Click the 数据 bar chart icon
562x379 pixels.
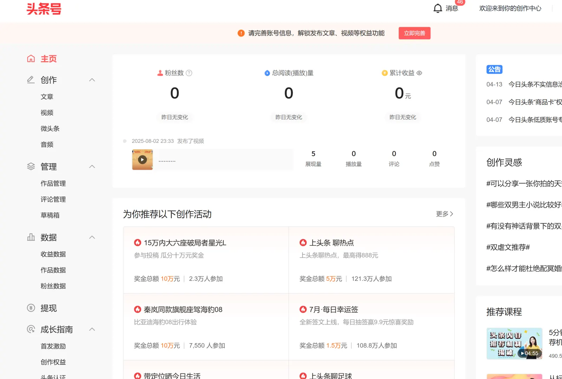tap(31, 237)
